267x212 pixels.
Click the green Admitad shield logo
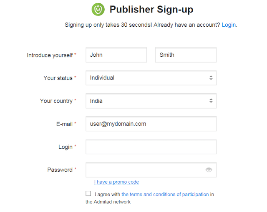(98, 9)
